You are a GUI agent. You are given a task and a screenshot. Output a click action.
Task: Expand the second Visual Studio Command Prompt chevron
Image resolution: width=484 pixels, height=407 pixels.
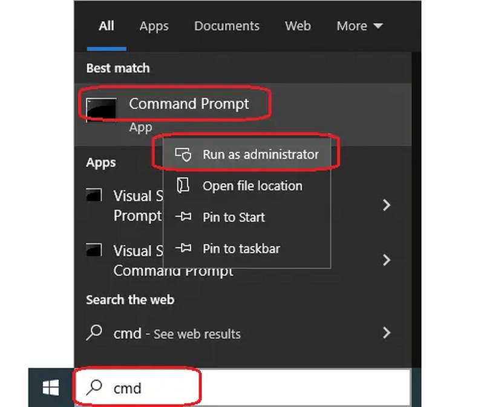point(387,260)
